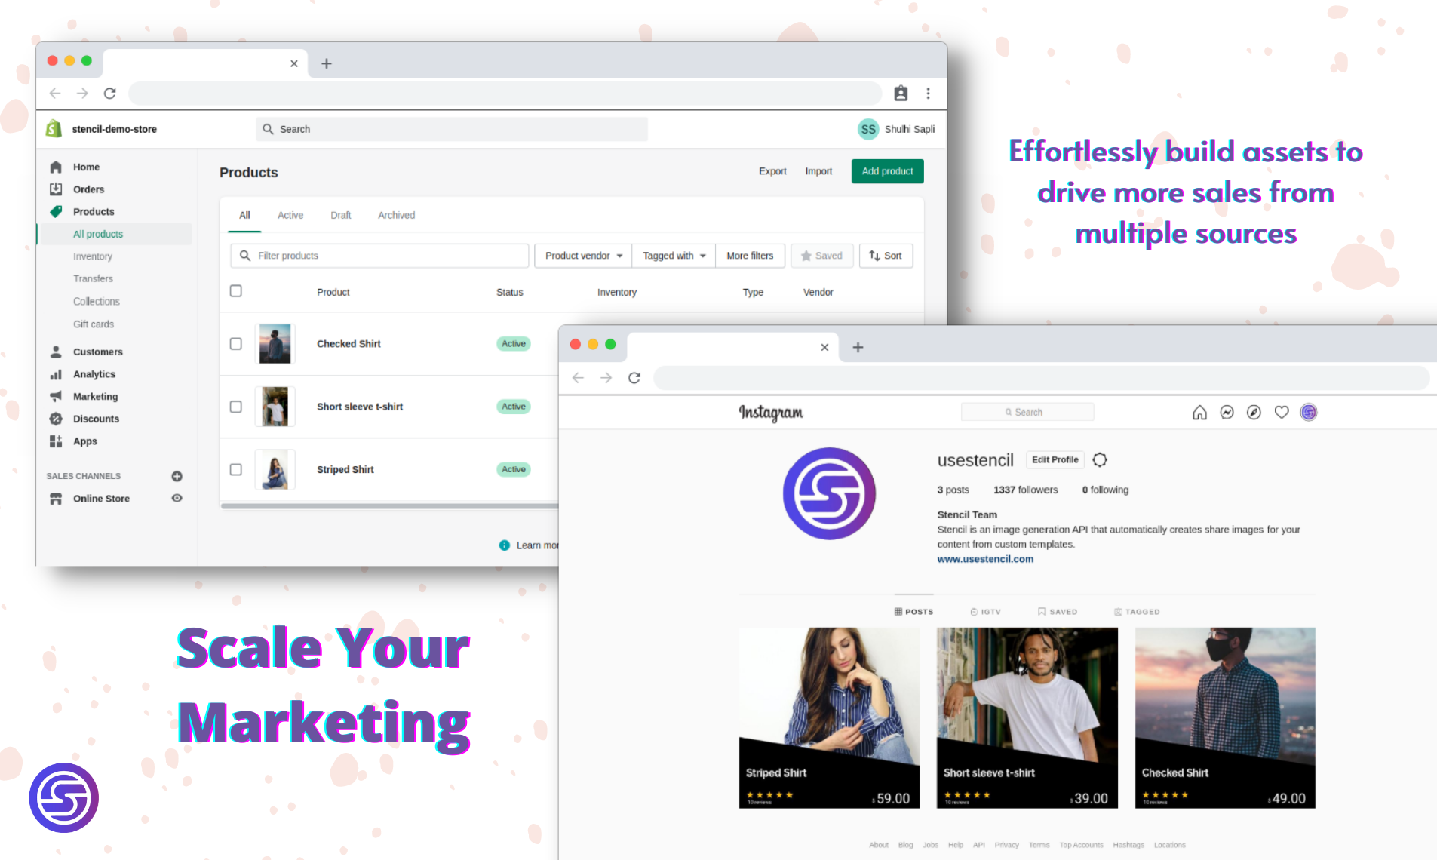Open the Instagram POSTS tab
This screenshot has width=1437, height=860.
913,612
